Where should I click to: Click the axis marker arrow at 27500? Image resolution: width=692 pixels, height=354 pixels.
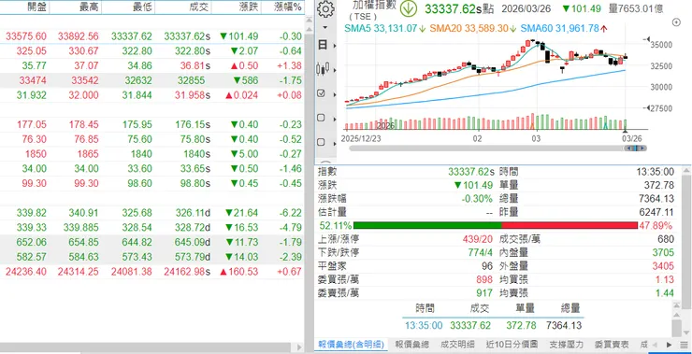pyautogui.click(x=647, y=107)
